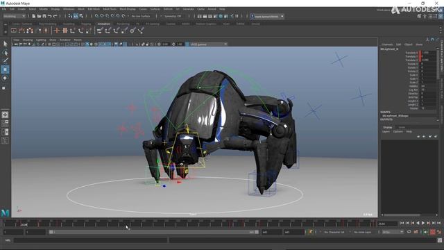Toggle the Tool Settings panel icon
444x250 pixels.
point(435,17)
